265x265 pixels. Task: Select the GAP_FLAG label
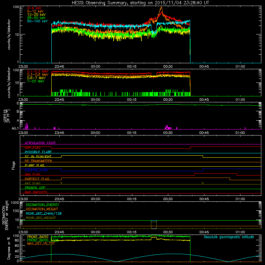tap(32, 147)
